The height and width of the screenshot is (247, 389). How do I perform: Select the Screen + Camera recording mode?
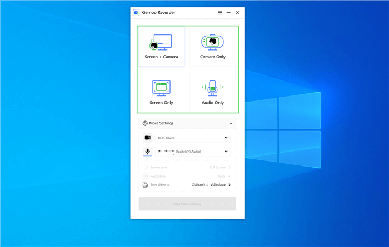(161, 47)
